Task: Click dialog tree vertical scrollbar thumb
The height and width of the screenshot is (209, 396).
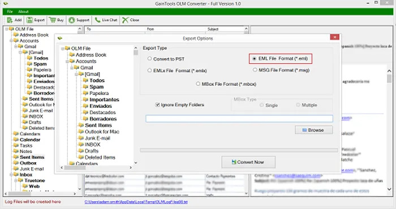Action: (x=136, y=53)
